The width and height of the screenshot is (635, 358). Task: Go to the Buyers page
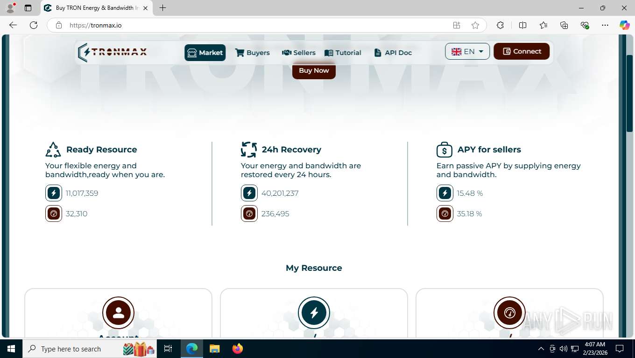253,53
